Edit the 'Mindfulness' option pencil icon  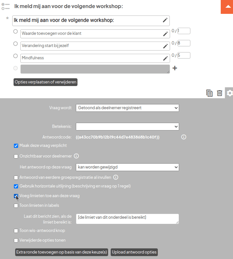(x=165, y=58)
